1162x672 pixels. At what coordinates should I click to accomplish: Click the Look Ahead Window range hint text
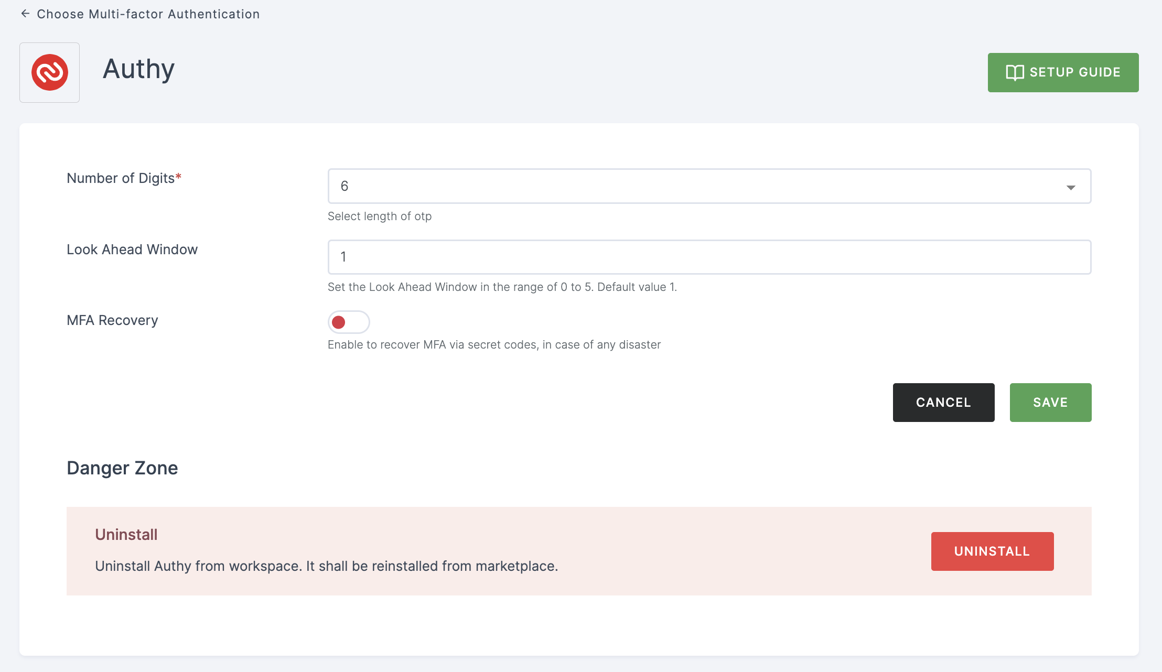[x=502, y=287]
